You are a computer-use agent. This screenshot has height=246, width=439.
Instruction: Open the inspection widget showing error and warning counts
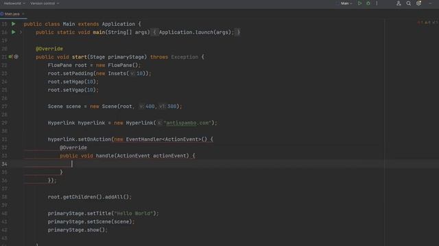427,23
